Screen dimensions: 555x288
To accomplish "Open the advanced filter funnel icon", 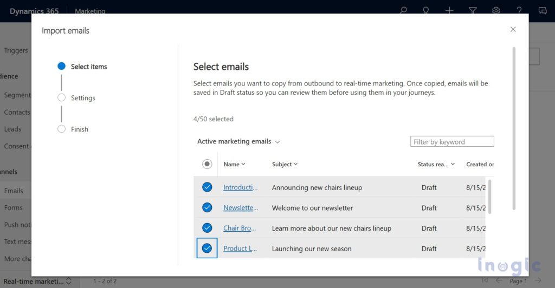I will (473, 11).
